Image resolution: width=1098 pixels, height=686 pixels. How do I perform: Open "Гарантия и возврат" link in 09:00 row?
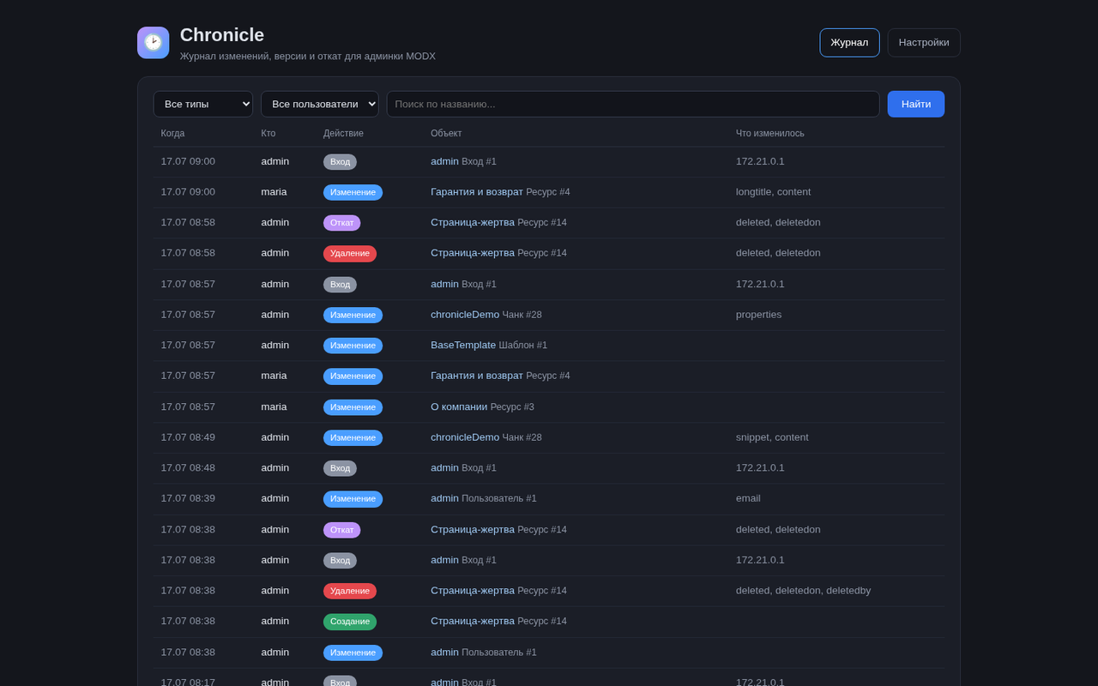point(477,192)
